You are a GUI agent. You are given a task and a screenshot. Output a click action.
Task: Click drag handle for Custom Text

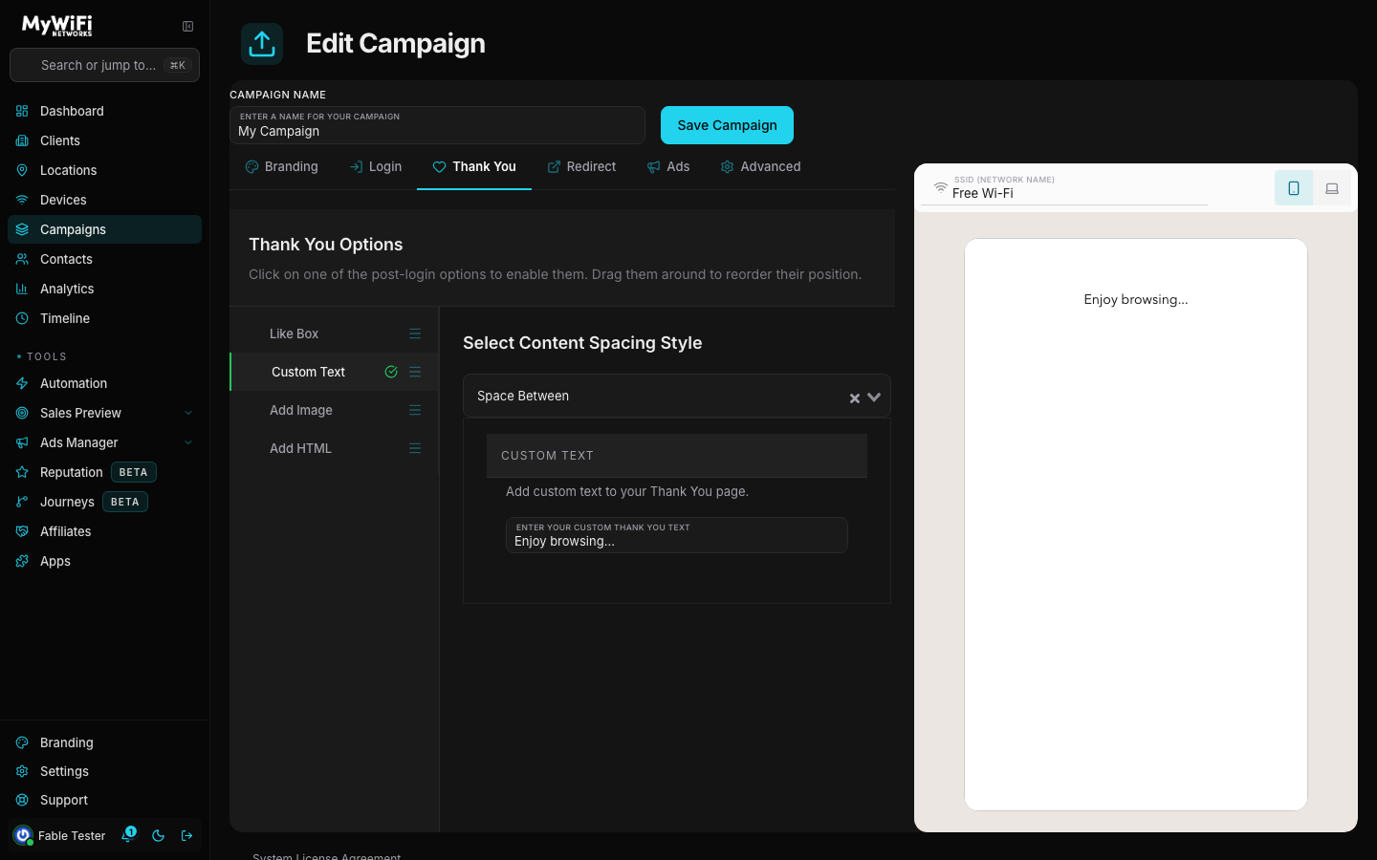(x=415, y=372)
